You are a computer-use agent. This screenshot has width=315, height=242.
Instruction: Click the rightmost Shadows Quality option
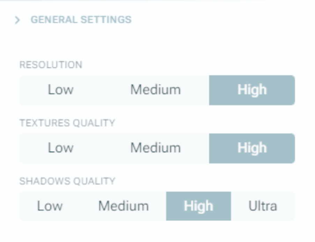[x=263, y=206]
